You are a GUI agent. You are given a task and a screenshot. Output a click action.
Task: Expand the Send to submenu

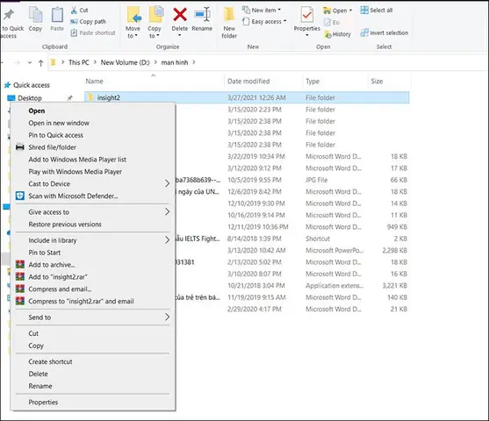(168, 318)
